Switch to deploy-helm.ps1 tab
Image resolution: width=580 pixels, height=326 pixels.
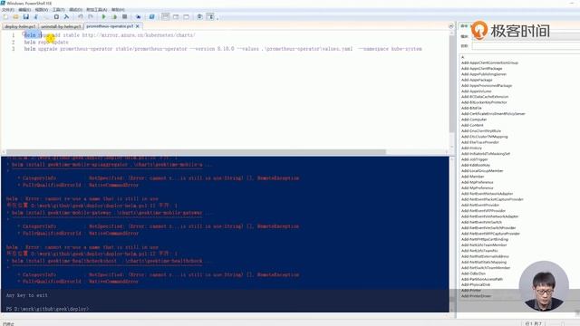click(20, 26)
